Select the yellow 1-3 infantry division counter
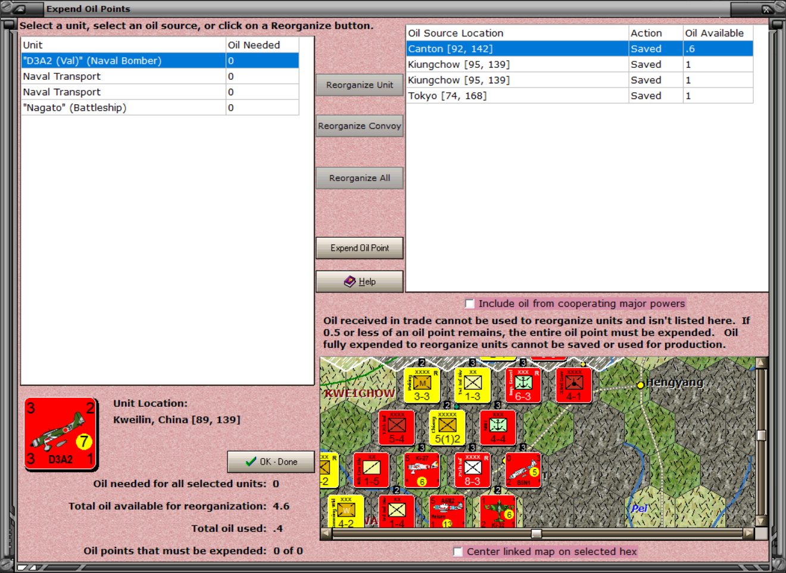Viewport: 786px width, 573px height. [x=472, y=385]
